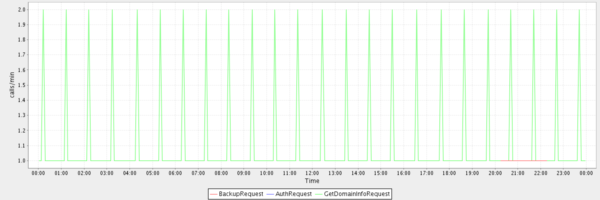Select the AuthRequest legend label
Image resolution: width=600 pixels, height=200 pixels.
[293, 193]
